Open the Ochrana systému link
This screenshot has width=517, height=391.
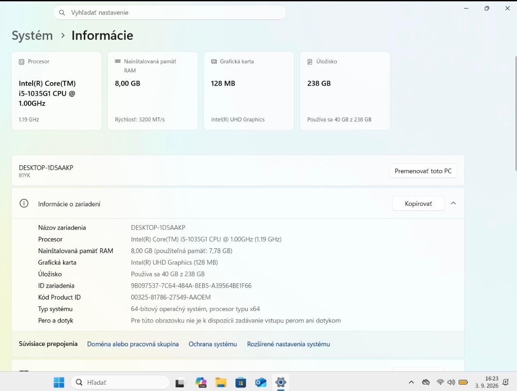click(213, 344)
